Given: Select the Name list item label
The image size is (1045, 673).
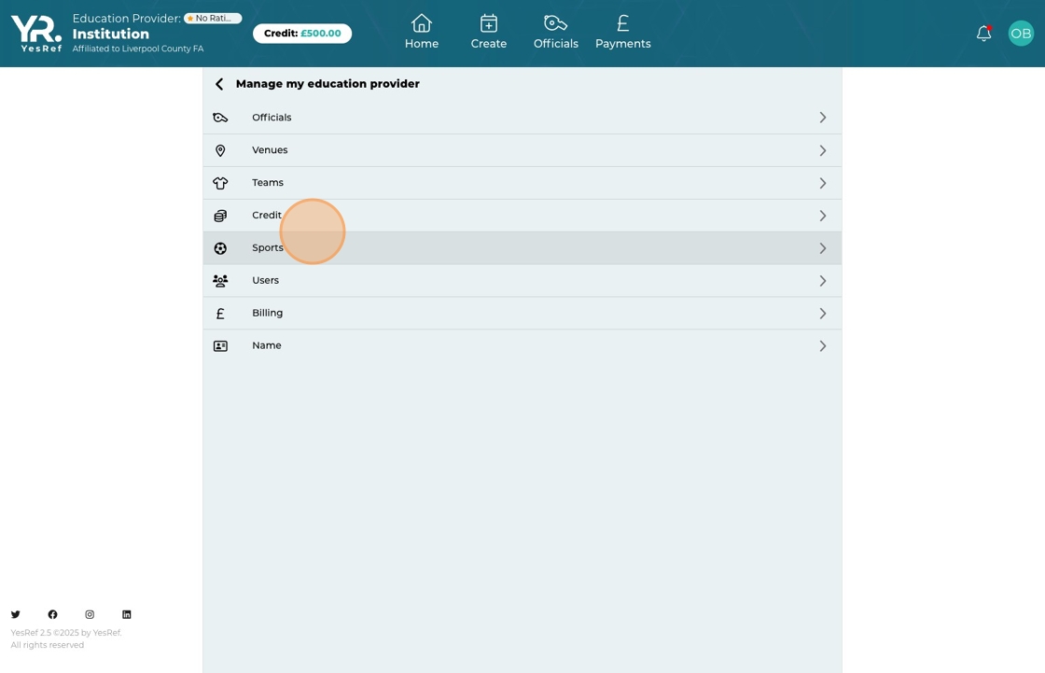Looking at the screenshot, I should pos(267,345).
